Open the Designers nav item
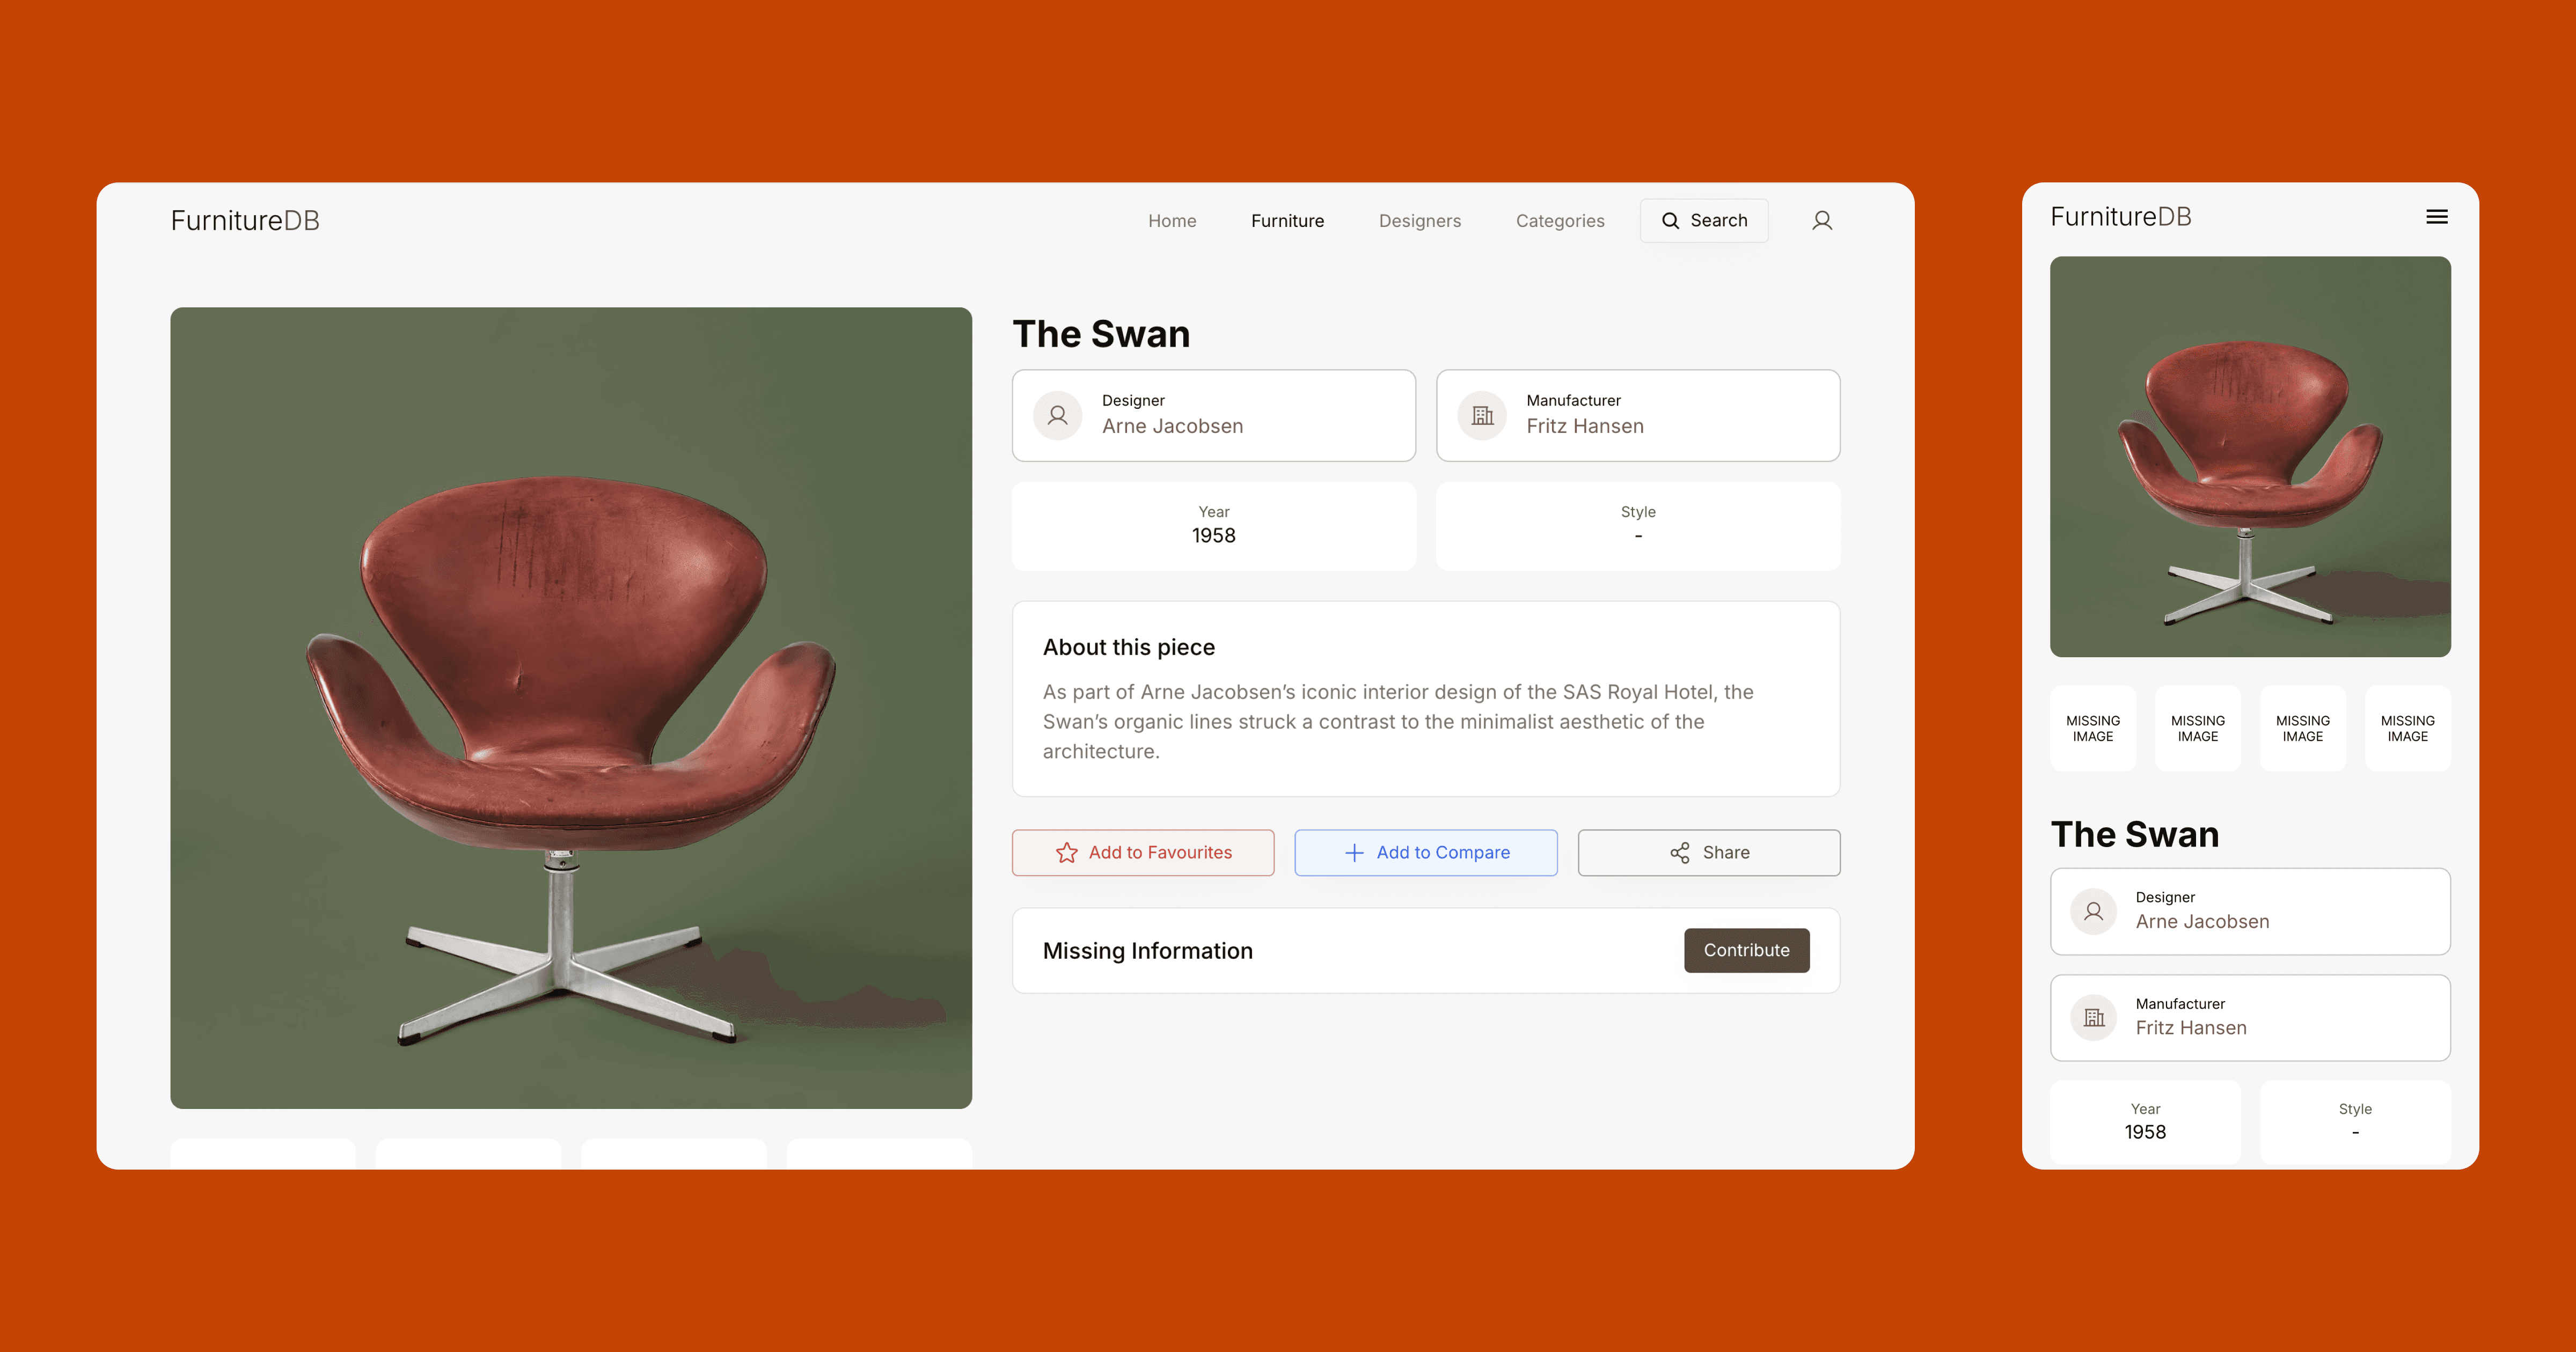This screenshot has width=2576, height=1352. coord(1419,220)
